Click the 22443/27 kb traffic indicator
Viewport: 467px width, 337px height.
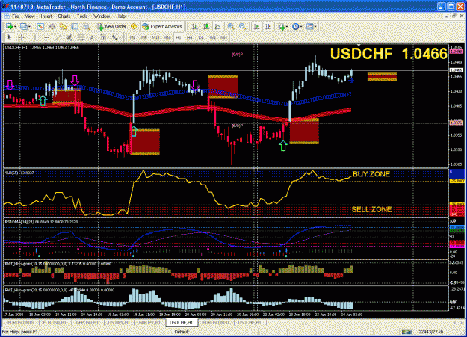pyautogui.click(x=430, y=332)
